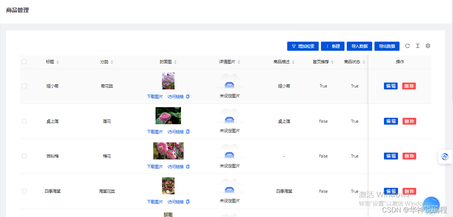453x217 pixels.
Task: Click the 梅花 category cell
Action: coord(107,156)
